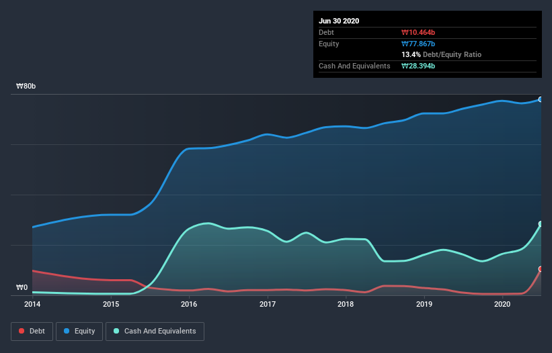552x353 pixels.
Task: Click the Jun 30 2020 tooltip date
Action: point(339,21)
